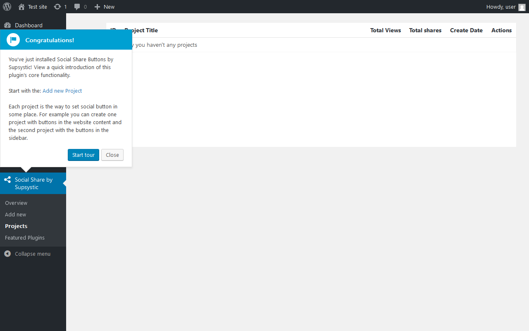The height and width of the screenshot is (331, 529).
Task: Open Featured Plugins submenu
Action: [x=25, y=237]
